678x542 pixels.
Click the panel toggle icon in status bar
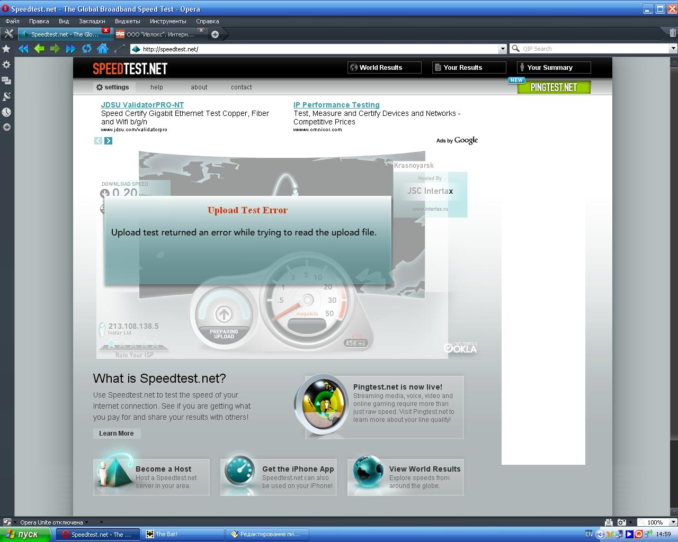7,522
